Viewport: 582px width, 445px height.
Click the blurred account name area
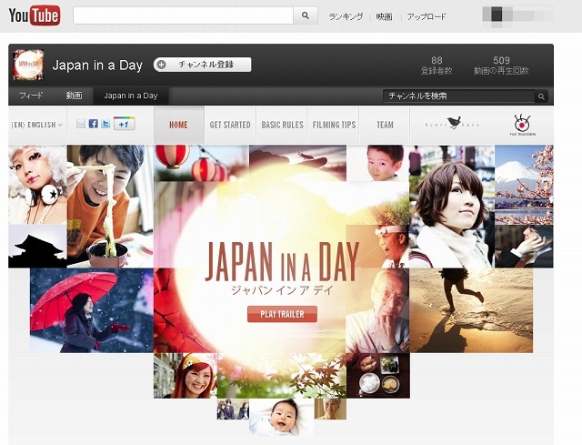(517, 15)
